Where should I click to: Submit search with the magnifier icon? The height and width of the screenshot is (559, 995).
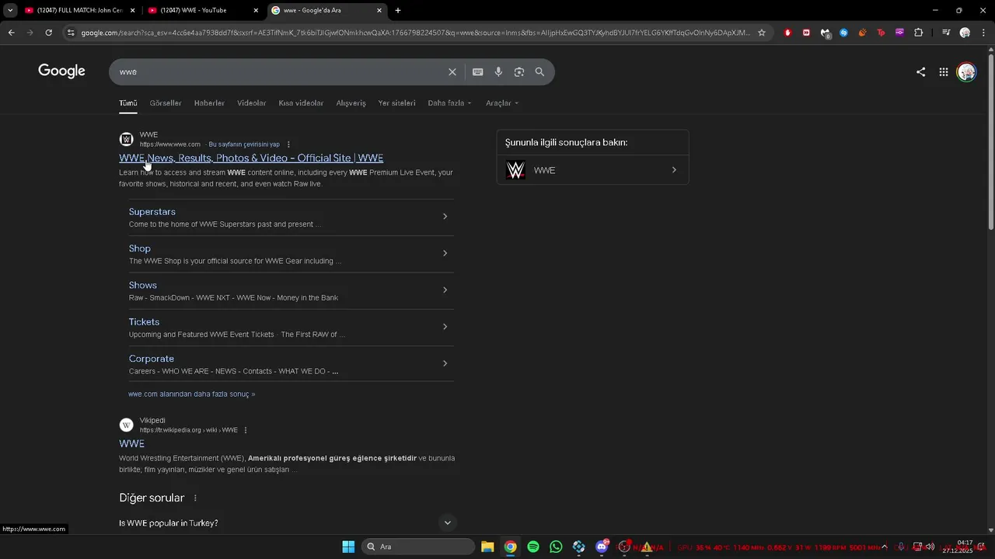coord(539,72)
